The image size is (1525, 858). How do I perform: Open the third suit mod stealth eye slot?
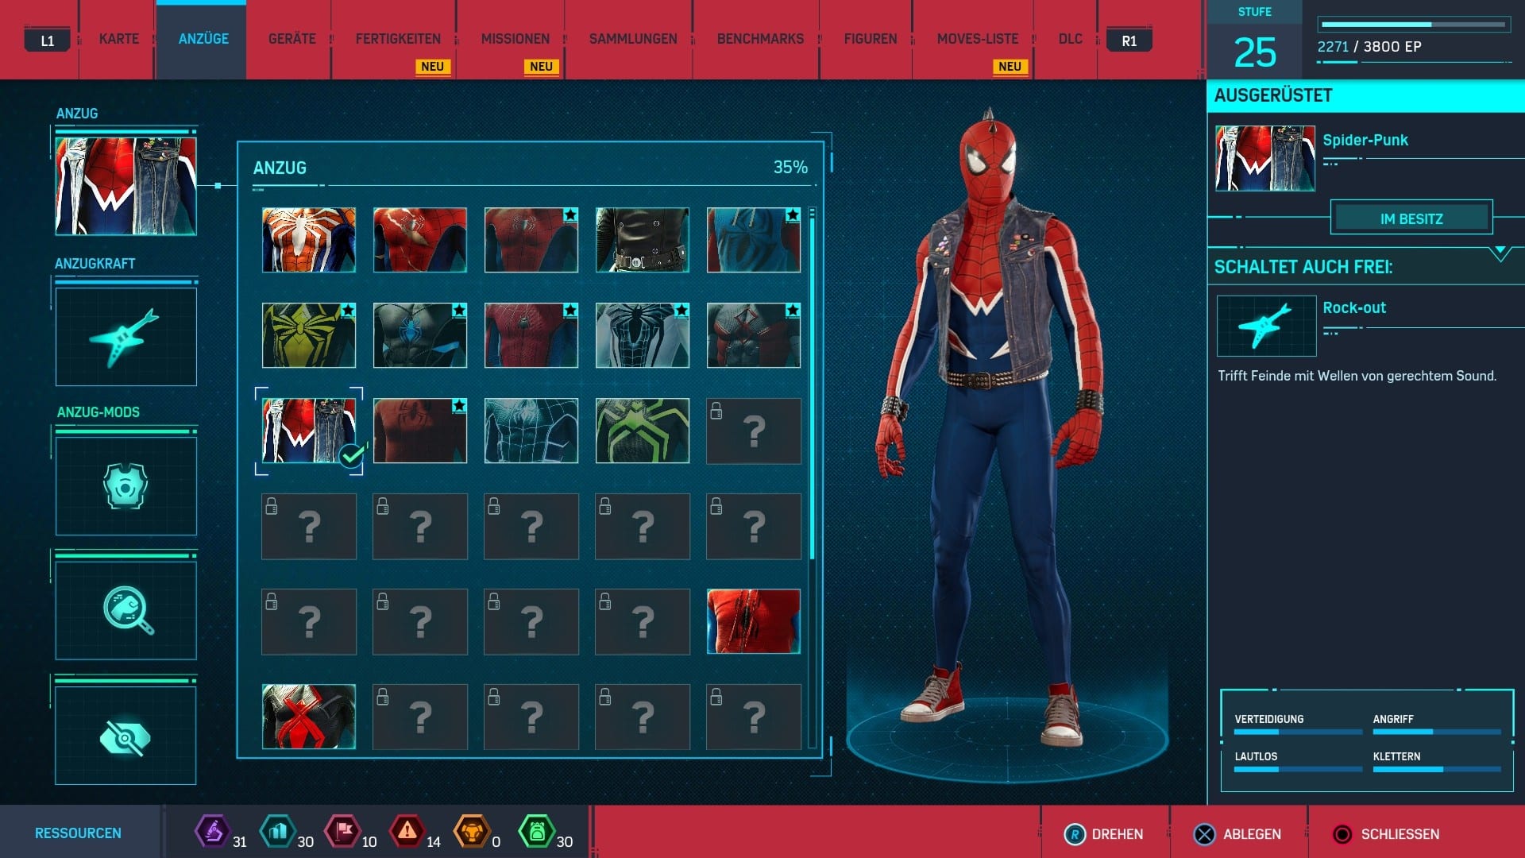click(x=125, y=736)
